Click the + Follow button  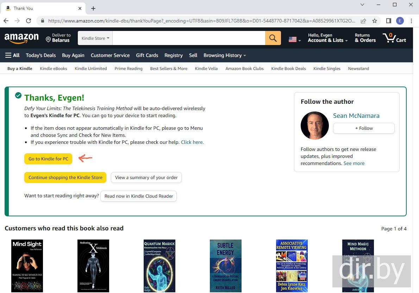pyautogui.click(x=364, y=128)
